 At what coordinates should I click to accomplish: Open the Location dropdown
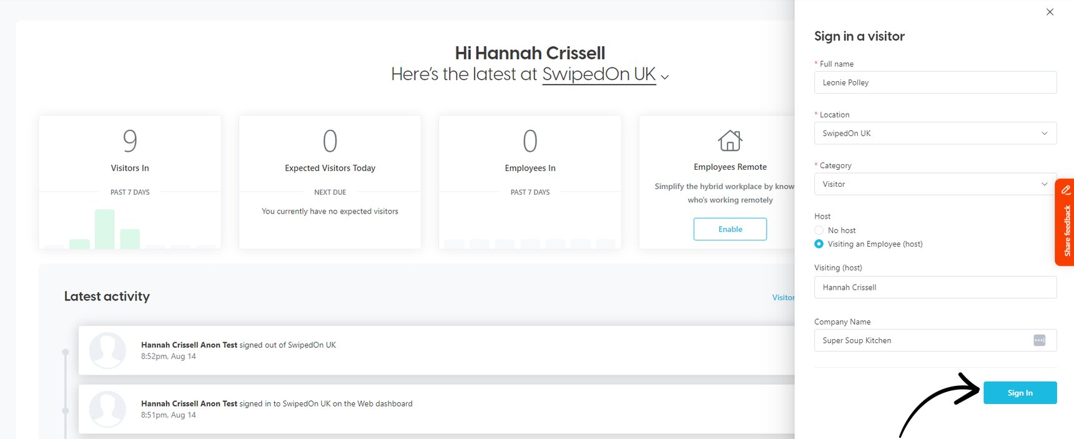(x=935, y=133)
